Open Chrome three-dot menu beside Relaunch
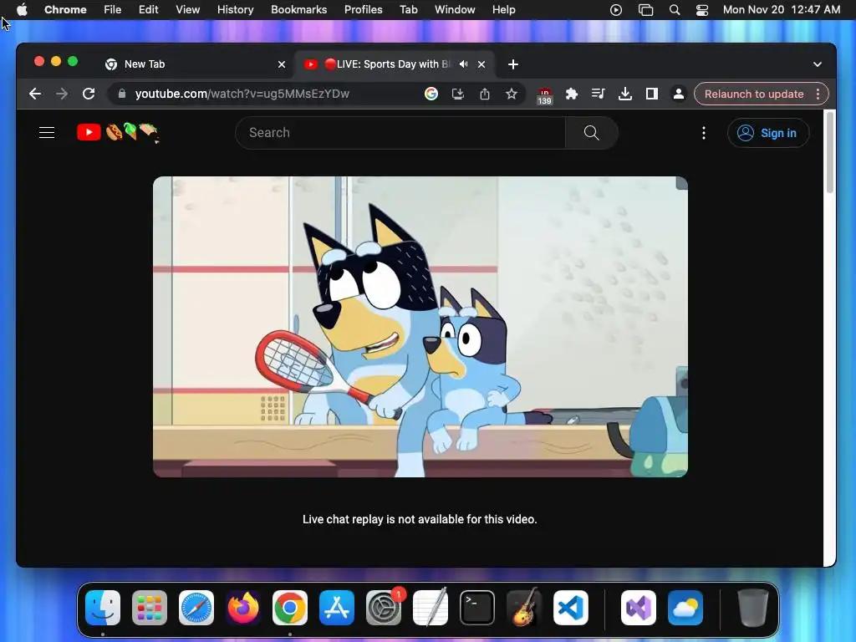This screenshot has width=856, height=642. 818,94
